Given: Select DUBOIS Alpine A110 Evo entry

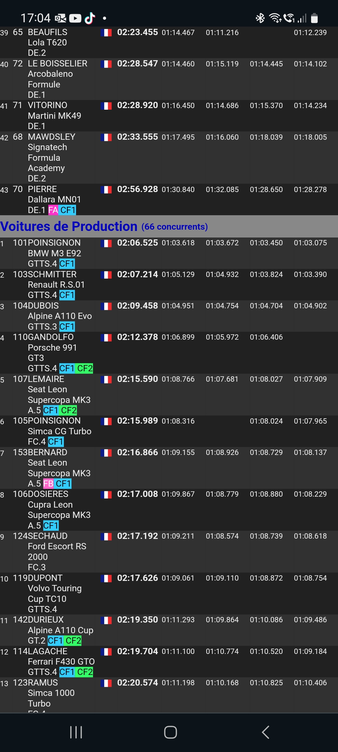Looking at the screenshot, I should pos(59,316).
